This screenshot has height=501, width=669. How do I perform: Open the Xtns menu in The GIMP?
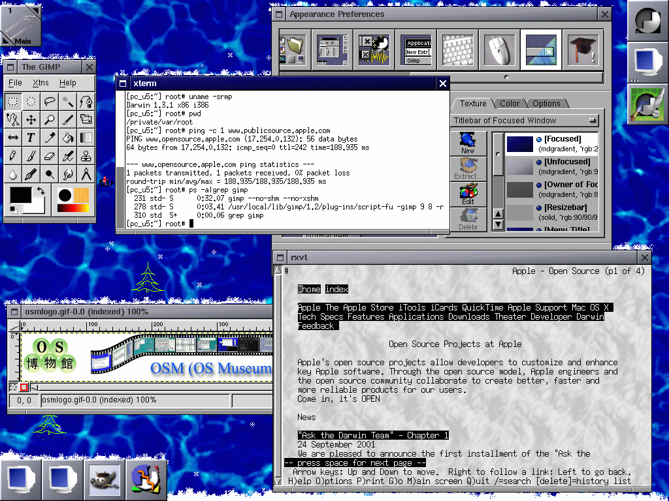coord(41,83)
